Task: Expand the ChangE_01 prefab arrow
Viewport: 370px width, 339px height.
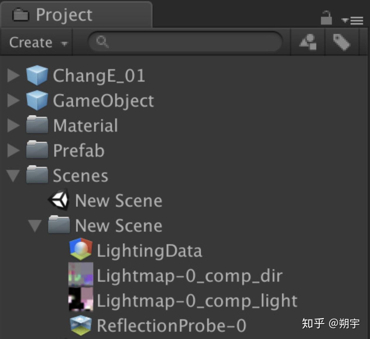Action: (13, 75)
